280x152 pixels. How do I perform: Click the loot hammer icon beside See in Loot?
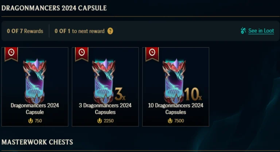[243, 30]
